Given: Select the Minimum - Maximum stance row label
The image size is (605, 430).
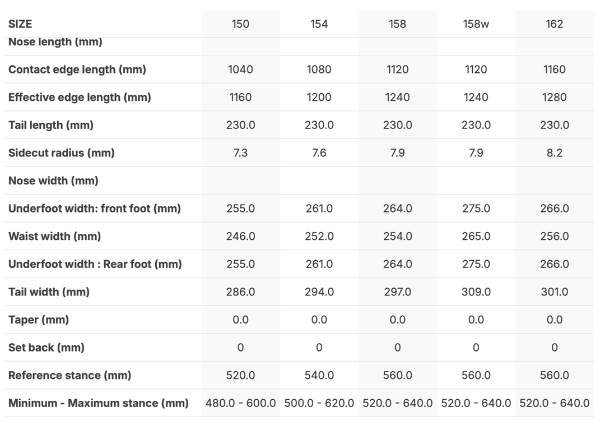Looking at the screenshot, I should pyautogui.click(x=99, y=403).
